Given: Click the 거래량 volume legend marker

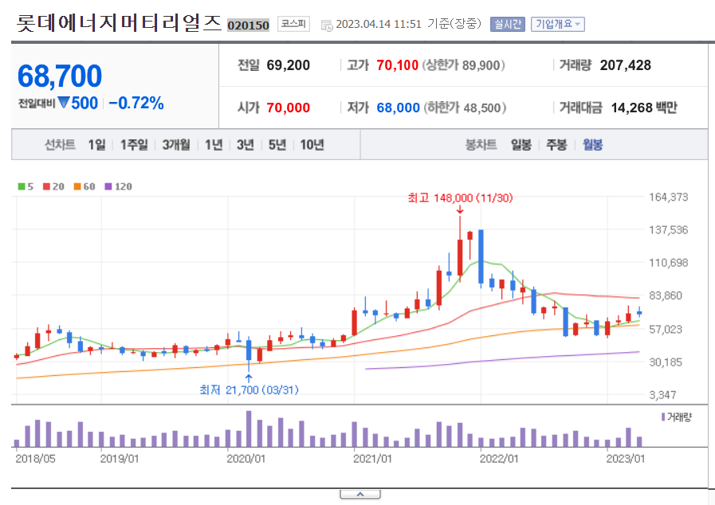Looking at the screenshot, I should (x=663, y=417).
